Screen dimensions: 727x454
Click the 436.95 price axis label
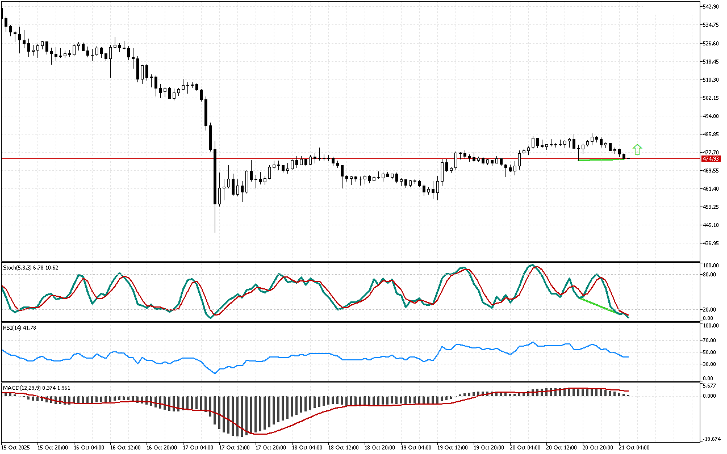[711, 243]
